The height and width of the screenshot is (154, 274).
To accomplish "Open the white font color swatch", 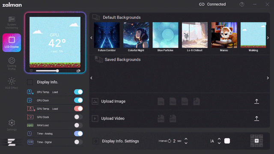I will click(227, 141).
